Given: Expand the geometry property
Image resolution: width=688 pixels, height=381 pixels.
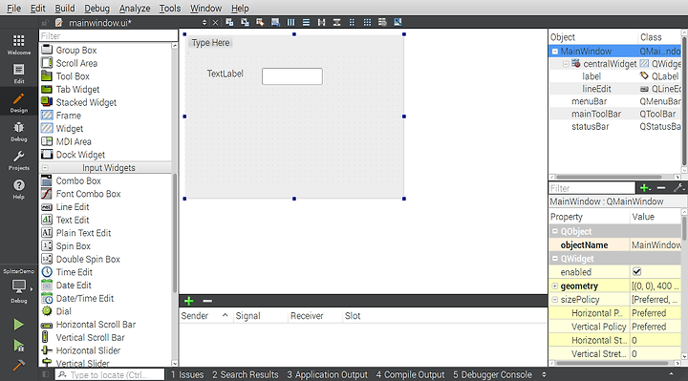Looking at the screenshot, I should (555, 286).
